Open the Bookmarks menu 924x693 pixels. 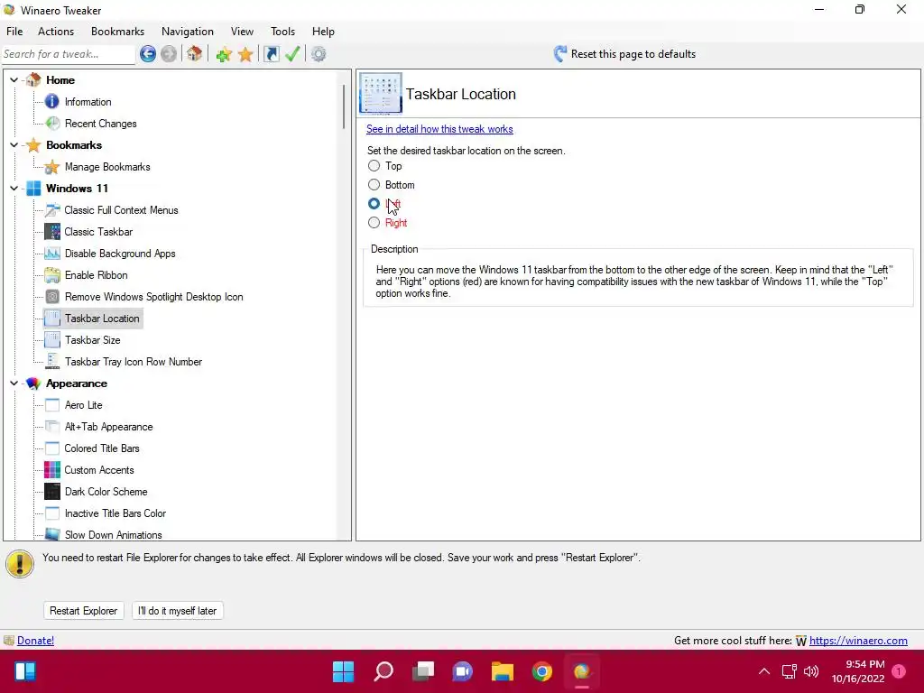(x=117, y=32)
